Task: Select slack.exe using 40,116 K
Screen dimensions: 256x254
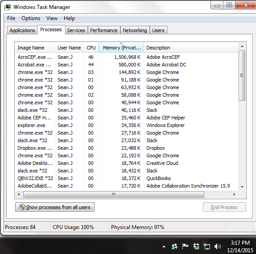Action: point(127,110)
